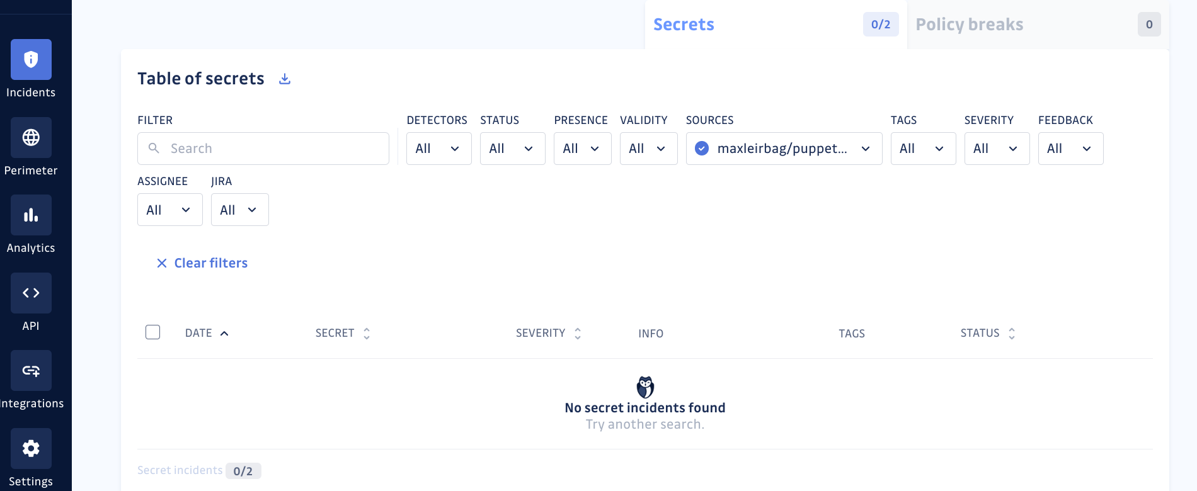Focus the Search filter input field

pyautogui.click(x=263, y=149)
